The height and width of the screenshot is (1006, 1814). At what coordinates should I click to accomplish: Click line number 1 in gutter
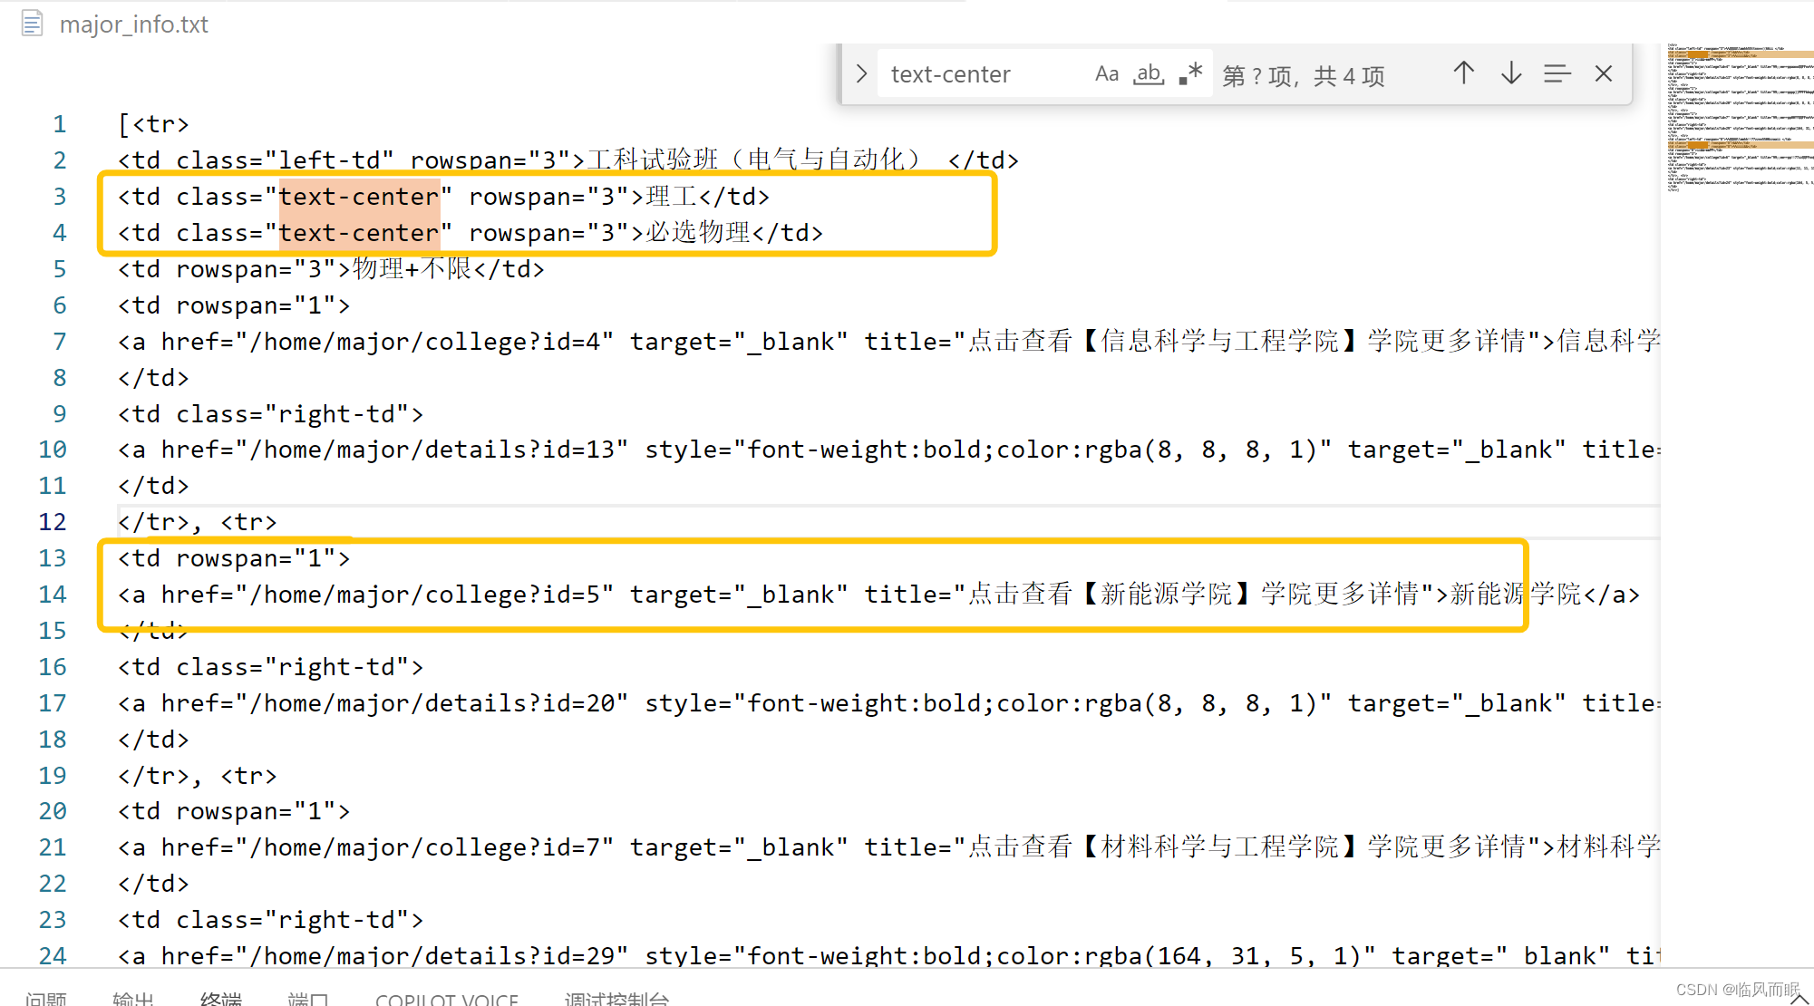coord(59,124)
